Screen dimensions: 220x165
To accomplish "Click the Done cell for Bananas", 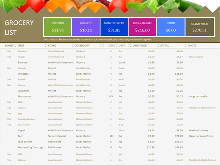I will click(x=9, y=62).
